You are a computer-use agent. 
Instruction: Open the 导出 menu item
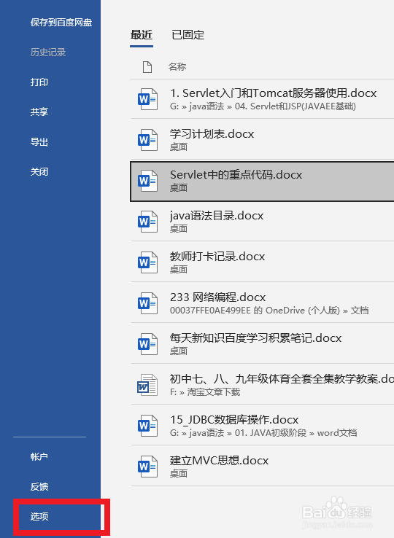39,141
